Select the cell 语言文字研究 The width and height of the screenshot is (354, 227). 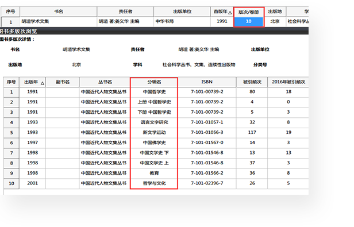(154, 122)
